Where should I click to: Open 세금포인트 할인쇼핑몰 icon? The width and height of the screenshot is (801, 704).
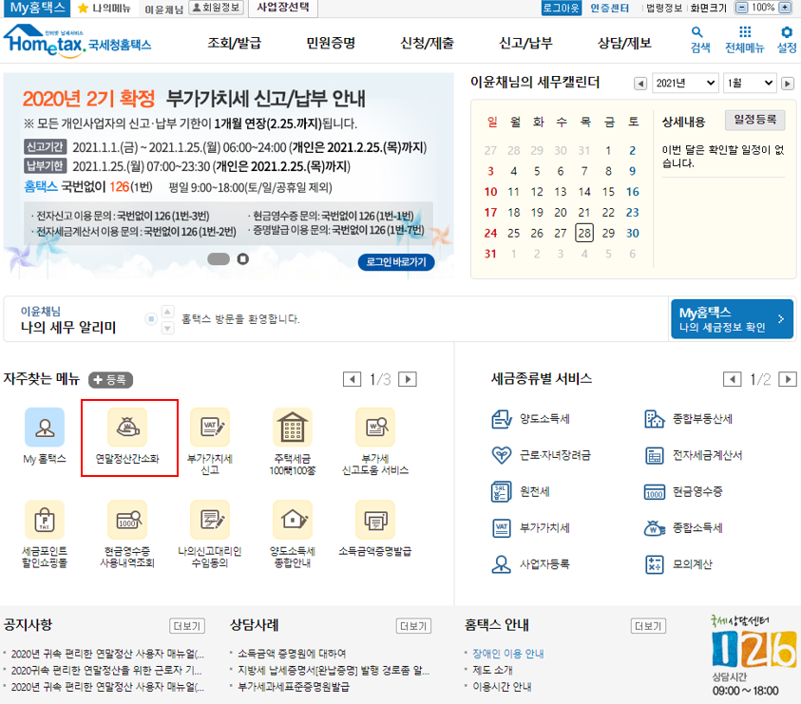(x=45, y=520)
